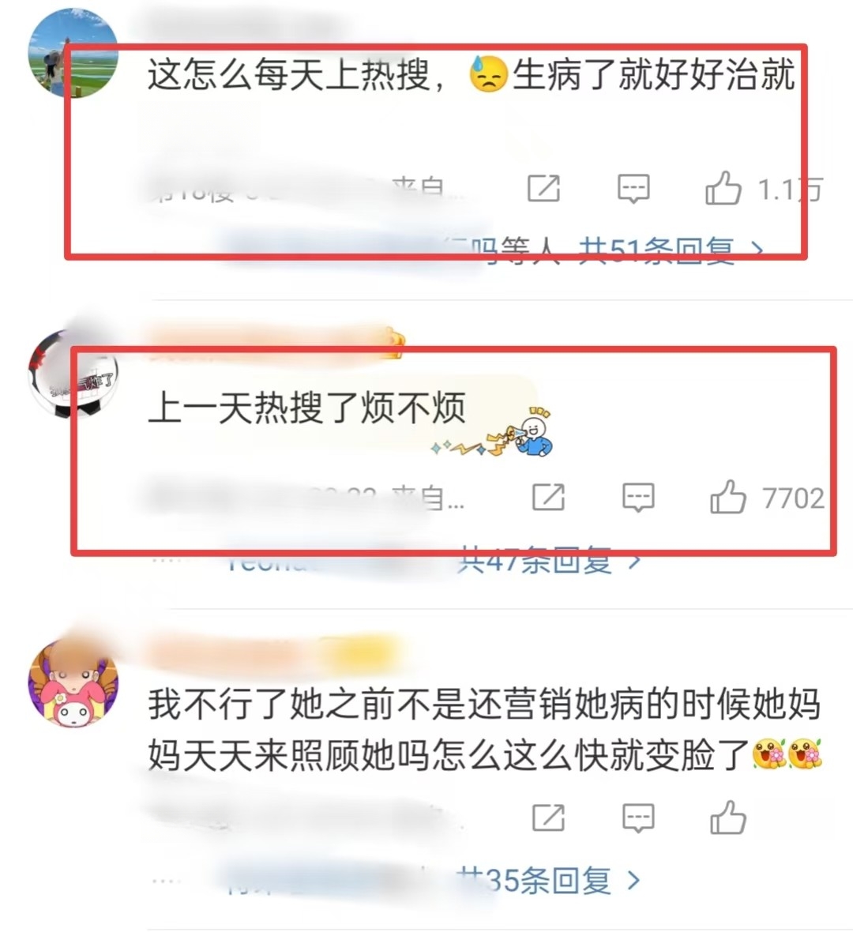The width and height of the screenshot is (853, 932).
Task: Expand 共47条回复 replies
Action: pyautogui.click(x=549, y=560)
